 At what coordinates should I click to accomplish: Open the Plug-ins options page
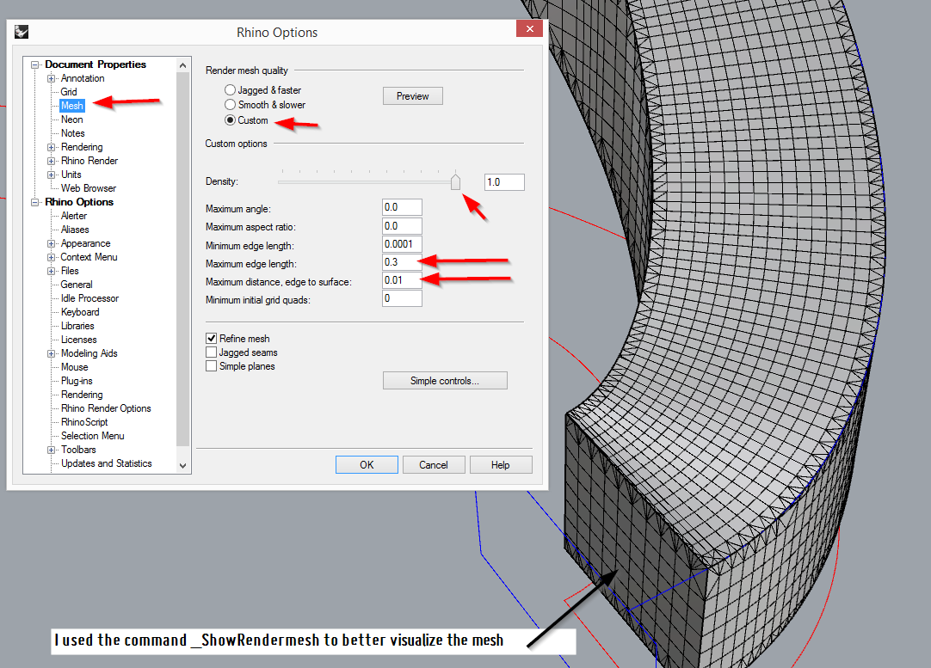click(x=77, y=380)
